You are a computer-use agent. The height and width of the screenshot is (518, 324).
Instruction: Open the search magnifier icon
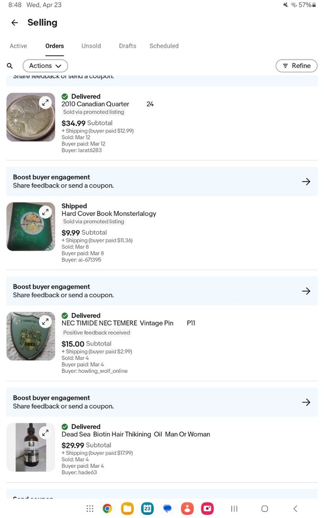pos(10,66)
